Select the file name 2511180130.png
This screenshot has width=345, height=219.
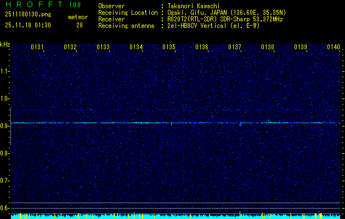tap(28, 15)
